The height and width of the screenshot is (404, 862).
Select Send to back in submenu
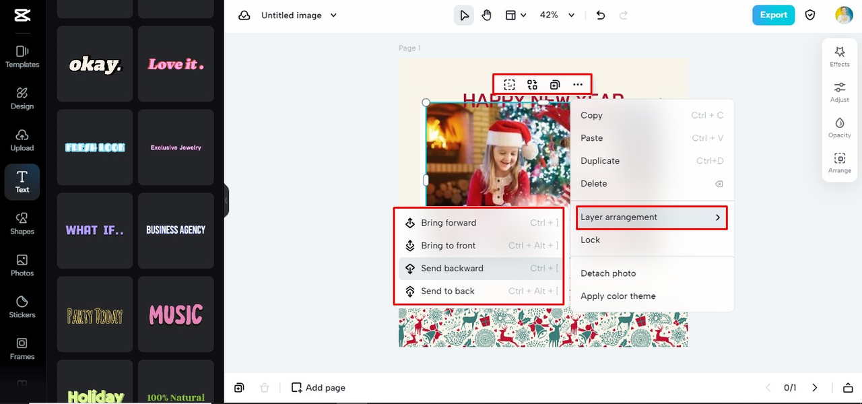(480, 292)
